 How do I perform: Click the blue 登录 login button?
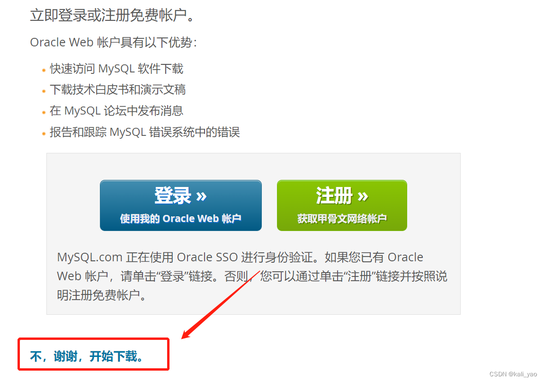pos(181,205)
